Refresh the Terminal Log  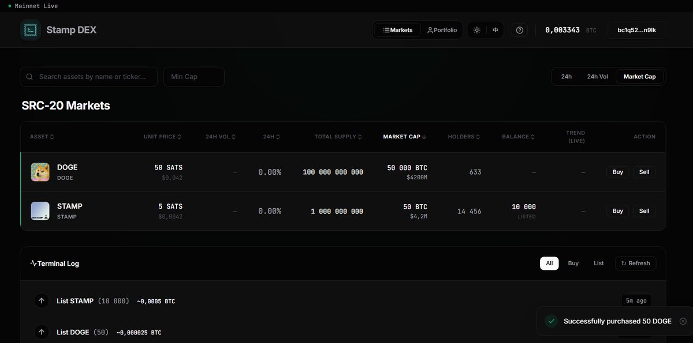coord(636,263)
